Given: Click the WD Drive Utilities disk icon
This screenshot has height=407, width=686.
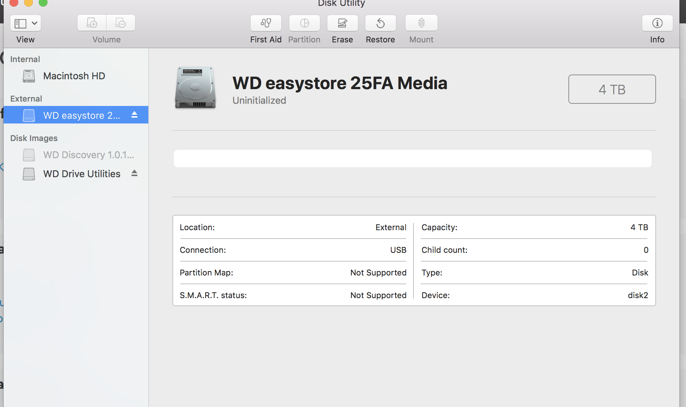Looking at the screenshot, I should [29, 174].
